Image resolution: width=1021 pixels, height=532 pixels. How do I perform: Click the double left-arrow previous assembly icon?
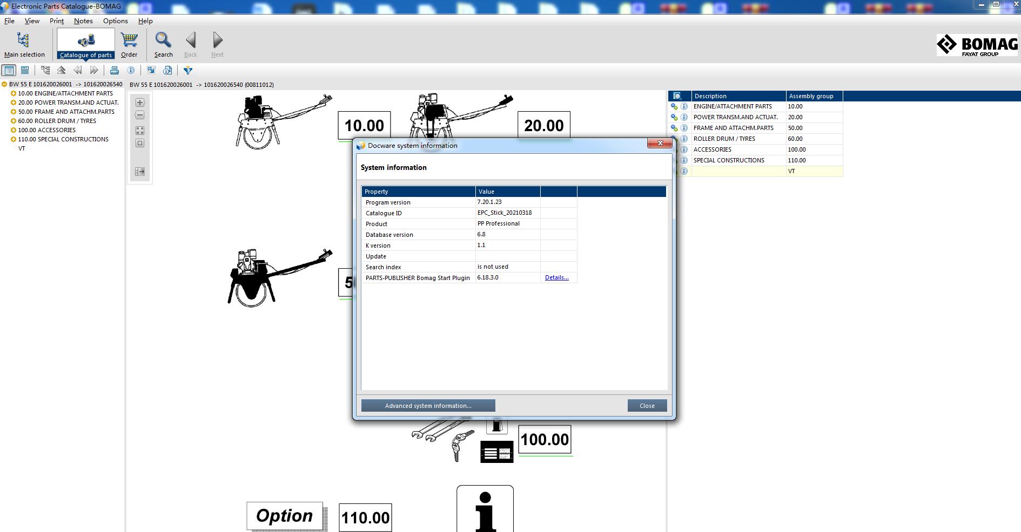click(78, 70)
